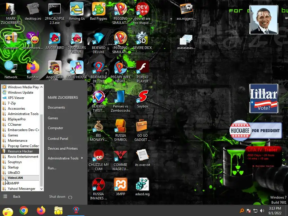This screenshot has height=216, width=288.
Task: Click programs list scroll-down arrow
Action: (42, 189)
